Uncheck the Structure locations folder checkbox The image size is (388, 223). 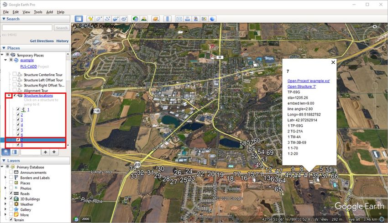[x=15, y=95]
